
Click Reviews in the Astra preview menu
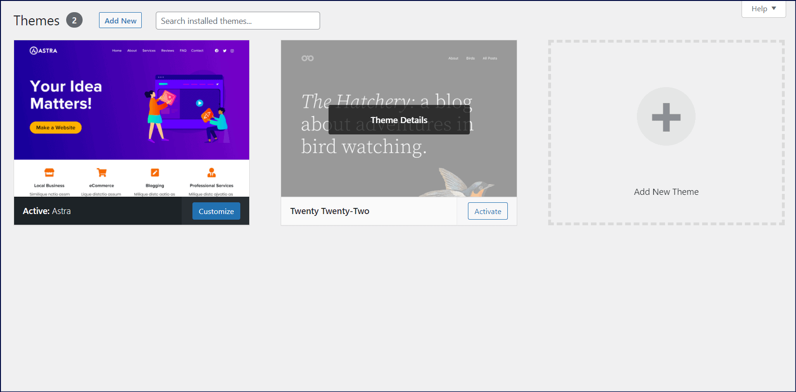coord(168,51)
